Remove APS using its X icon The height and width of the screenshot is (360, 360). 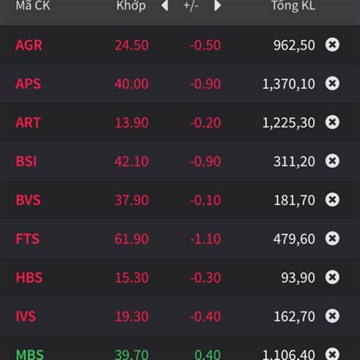[x=332, y=83]
